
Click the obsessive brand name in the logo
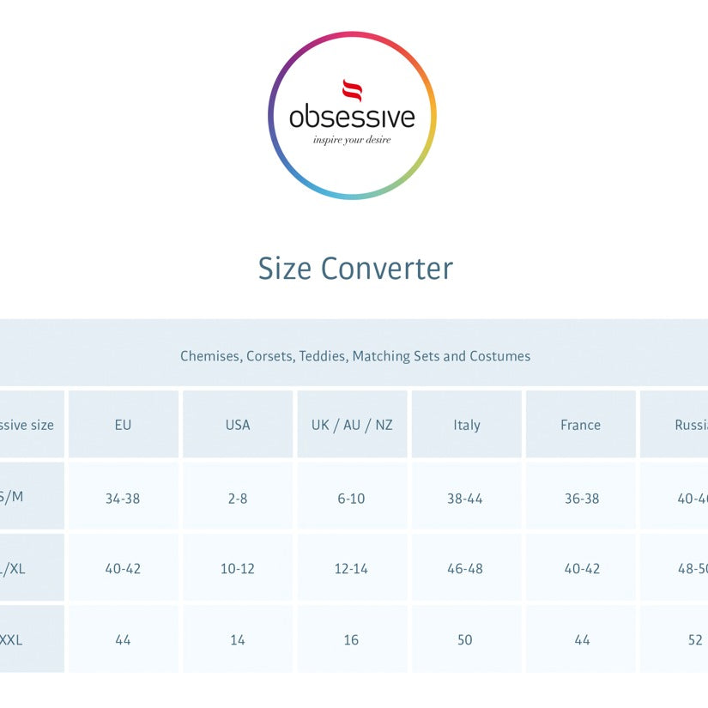coord(352,117)
